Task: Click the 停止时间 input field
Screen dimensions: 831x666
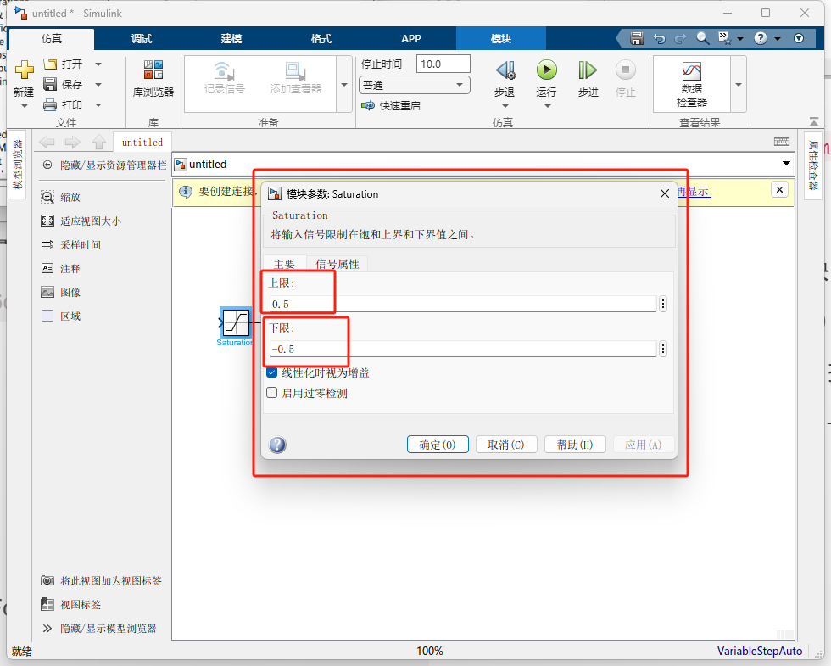Action: coord(443,64)
